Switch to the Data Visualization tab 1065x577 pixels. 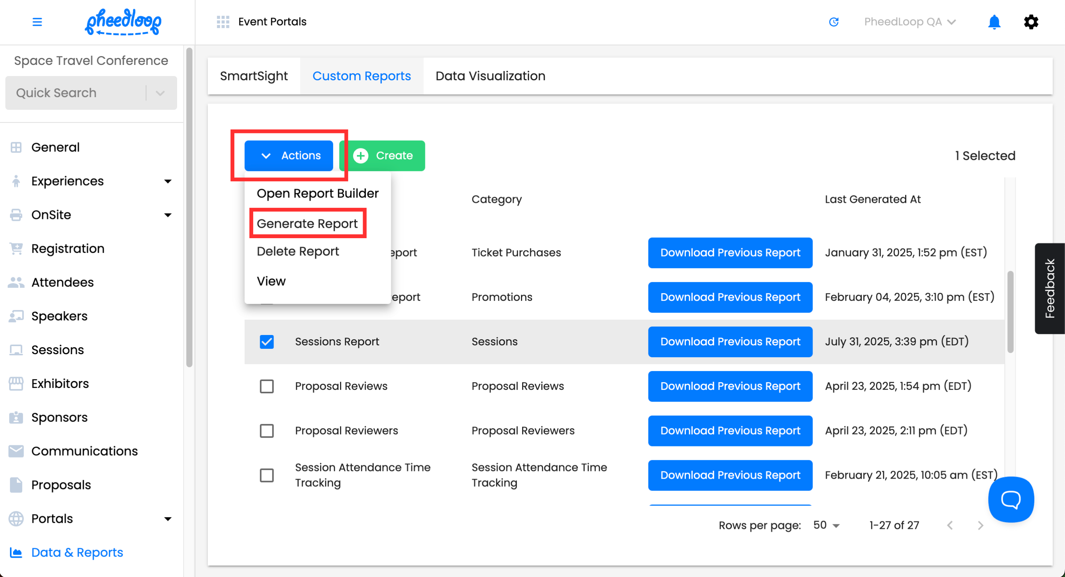pos(490,76)
